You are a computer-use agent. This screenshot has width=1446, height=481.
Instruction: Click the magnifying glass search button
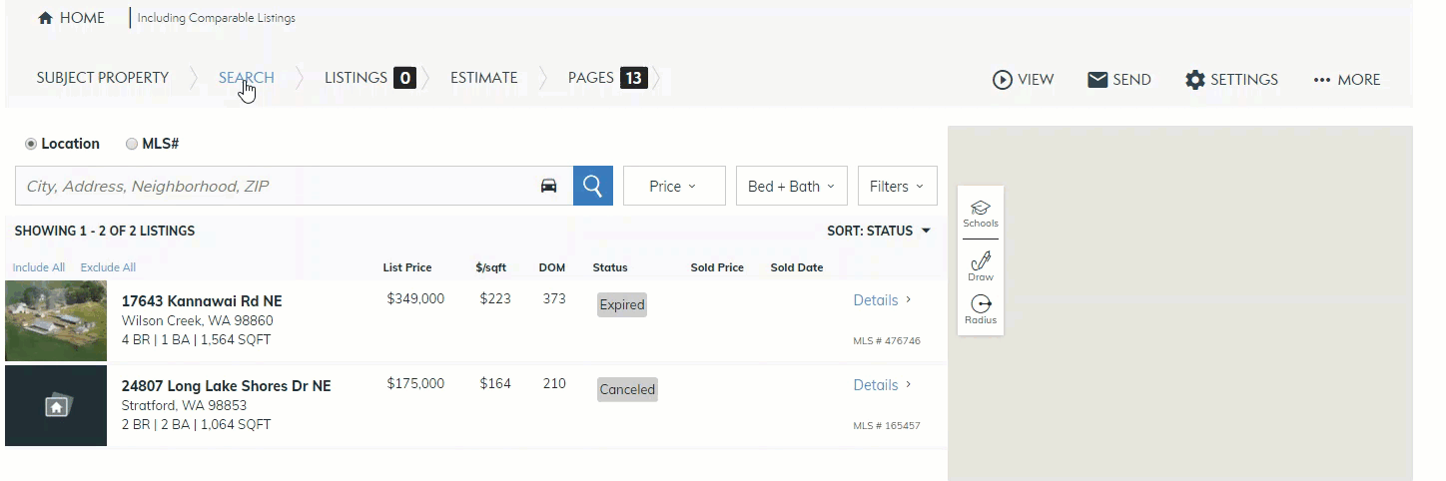point(592,186)
